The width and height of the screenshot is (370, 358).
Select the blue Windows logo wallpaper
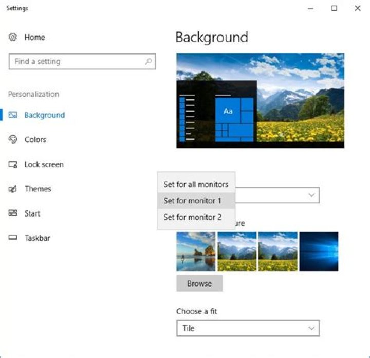[x=319, y=251]
